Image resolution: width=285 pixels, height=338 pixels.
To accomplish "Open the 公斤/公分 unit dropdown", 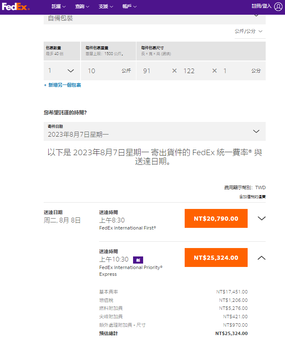I will click(x=249, y=31).
